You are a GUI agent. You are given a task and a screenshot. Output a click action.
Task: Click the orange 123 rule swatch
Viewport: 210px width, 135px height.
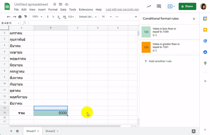coord(146,47)
